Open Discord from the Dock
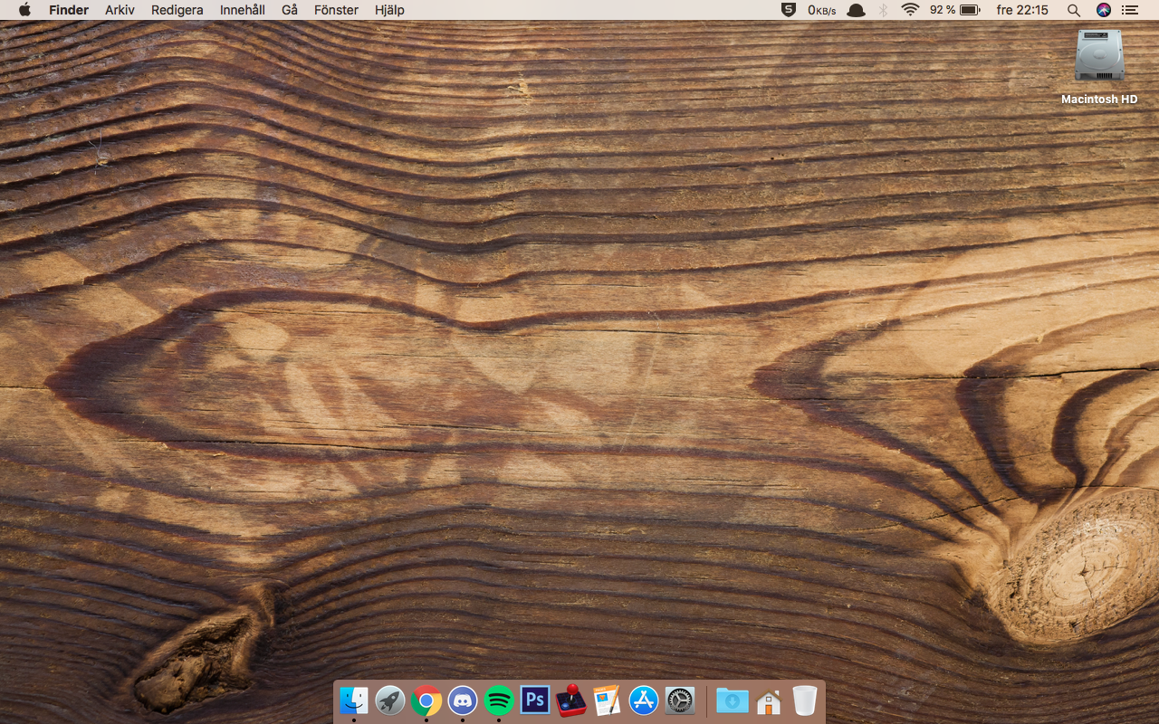This screenshot has height=724, width=1159. click(x=463, y=700)
